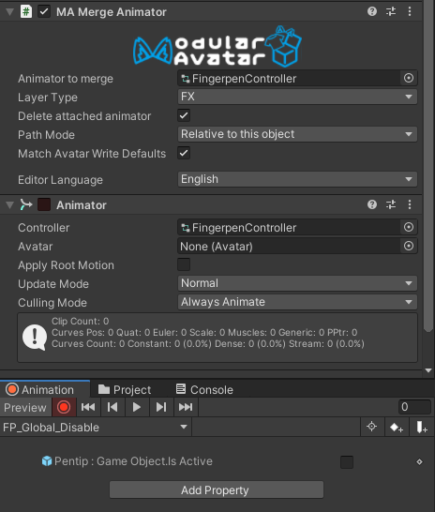Click the Add Event icon
The width and height of the screenshot is (435, 512).
pyautogui.click(x=422, y=427)
